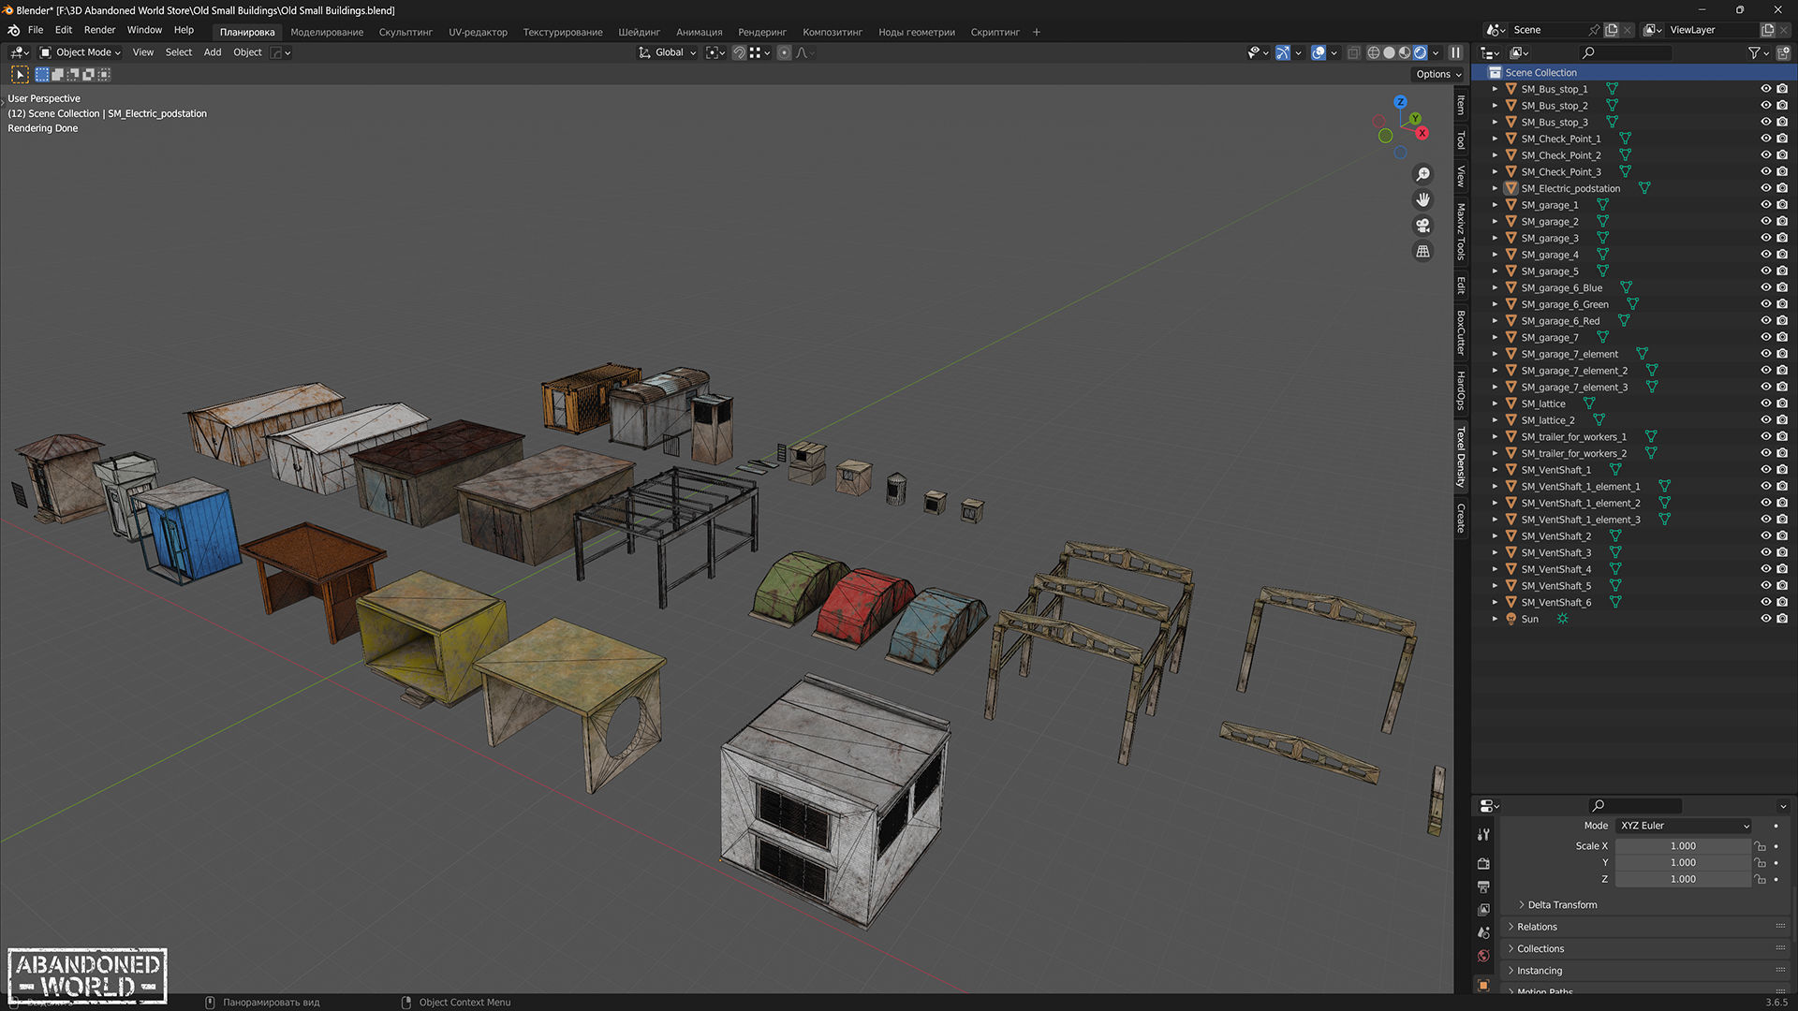Open the Output properties tab icon
Viewport: 1798px width, 1011px height.
1483,886
